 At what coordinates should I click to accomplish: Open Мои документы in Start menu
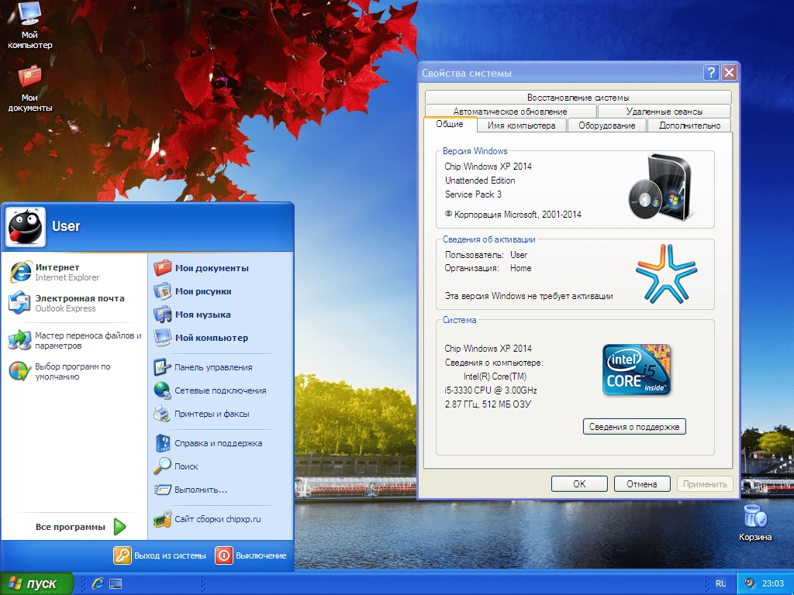coord(201,267)
